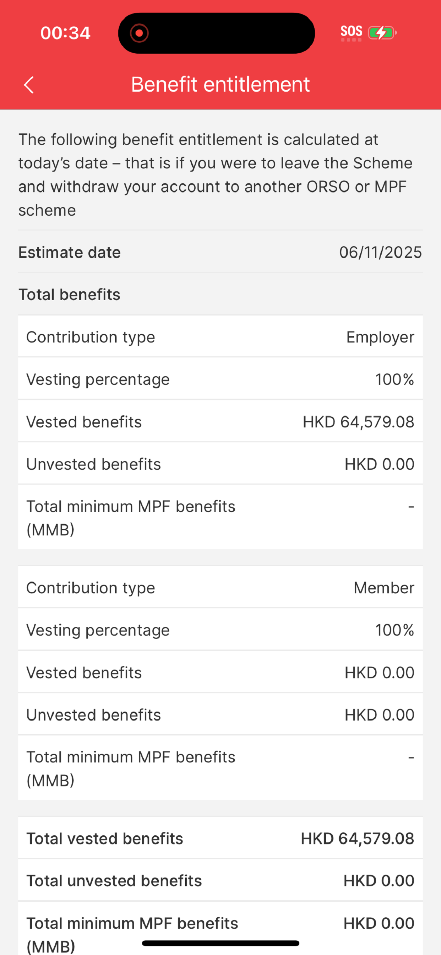Tap Member vested benefits HKD 0.00 row
This screenshot has width=441, height=955.
click(x=220, y=672)
